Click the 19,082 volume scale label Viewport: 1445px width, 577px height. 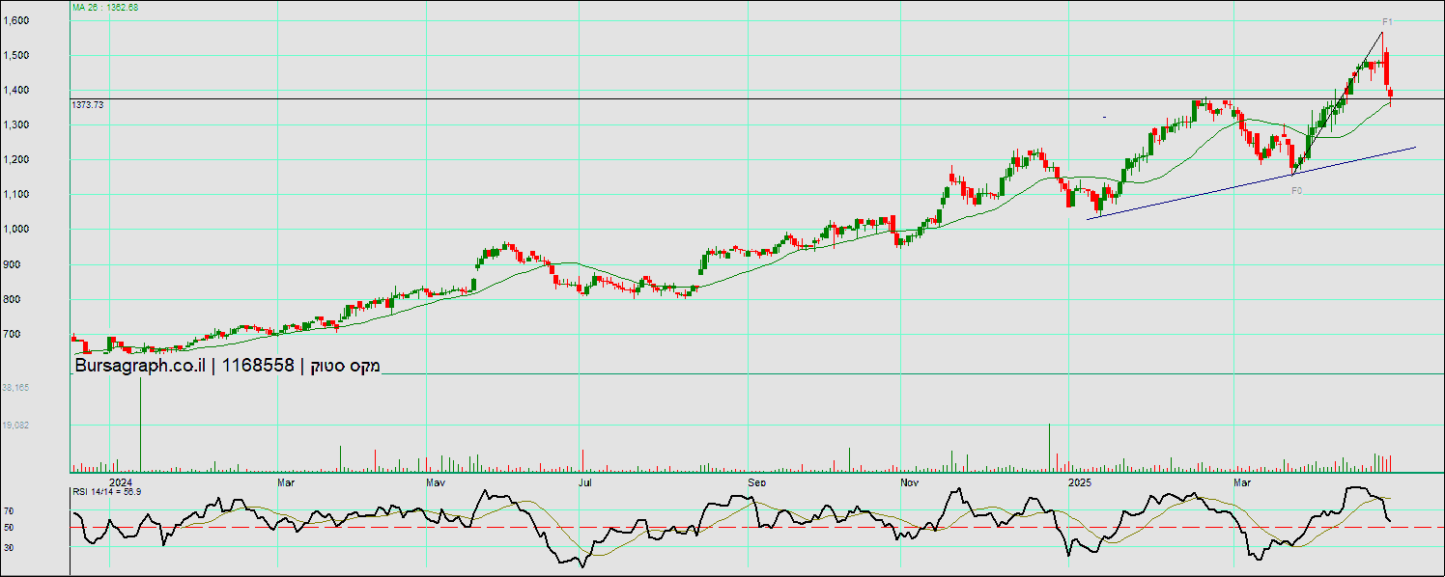[15, 425]
